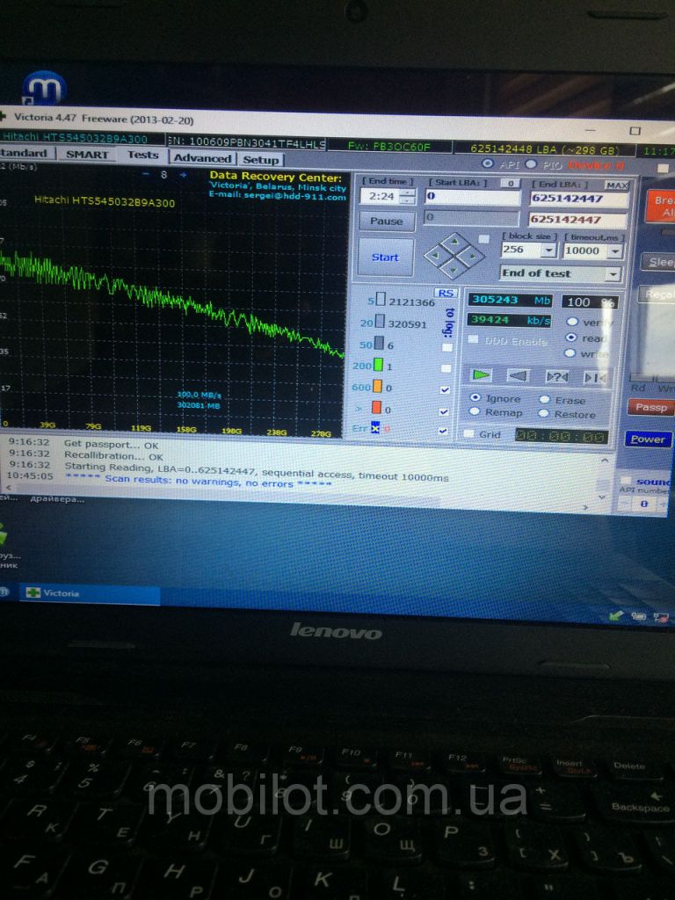Select the read test mode
675x900 pixels.
point(571,337)
